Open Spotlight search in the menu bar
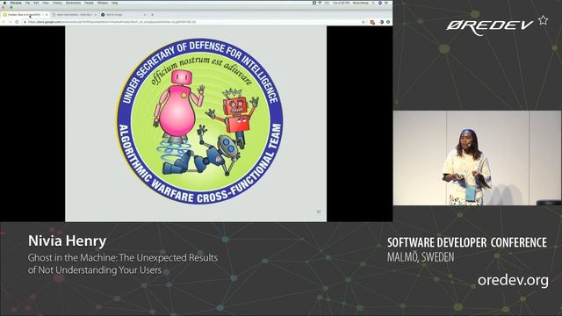 373,3
